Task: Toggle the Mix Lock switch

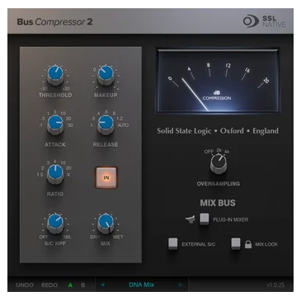Action: pyautogui.click(x=236, y=243)
